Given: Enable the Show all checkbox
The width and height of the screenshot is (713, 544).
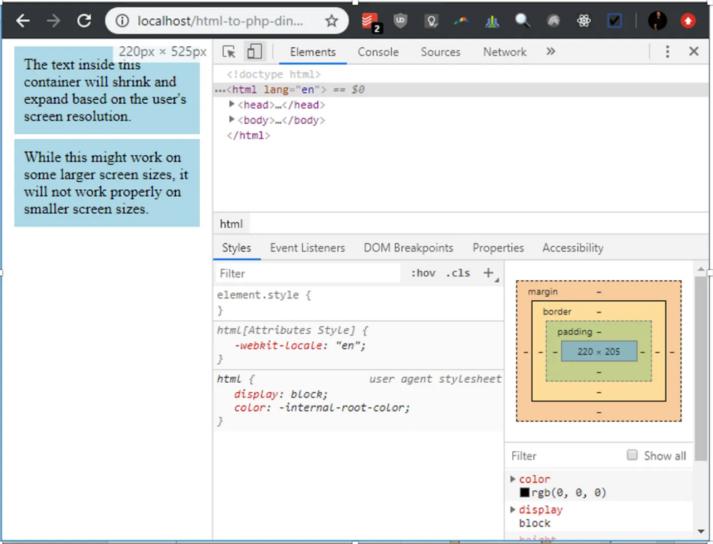Looking at the screenshot, I should pyautogui.click(x=632, y=455).
